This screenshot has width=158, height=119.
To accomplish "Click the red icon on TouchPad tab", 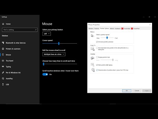I will coord(132,28).
